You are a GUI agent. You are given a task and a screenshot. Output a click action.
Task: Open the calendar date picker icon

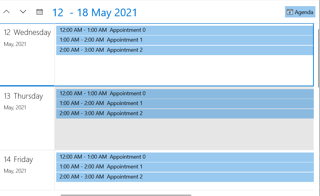click(x=40, y=12)
